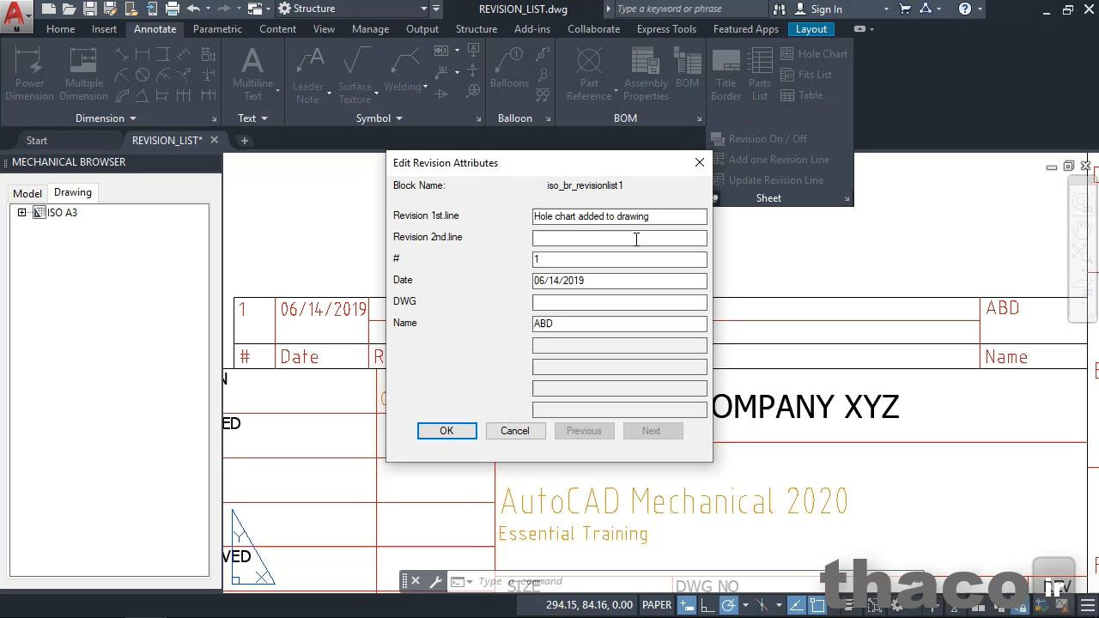
Task: Expand the Text panel dropdown
Action: 252,118
